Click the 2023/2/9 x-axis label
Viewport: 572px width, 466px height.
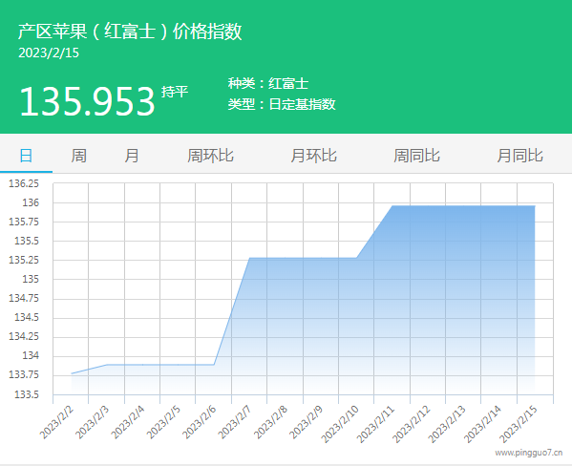coord(307,423)
